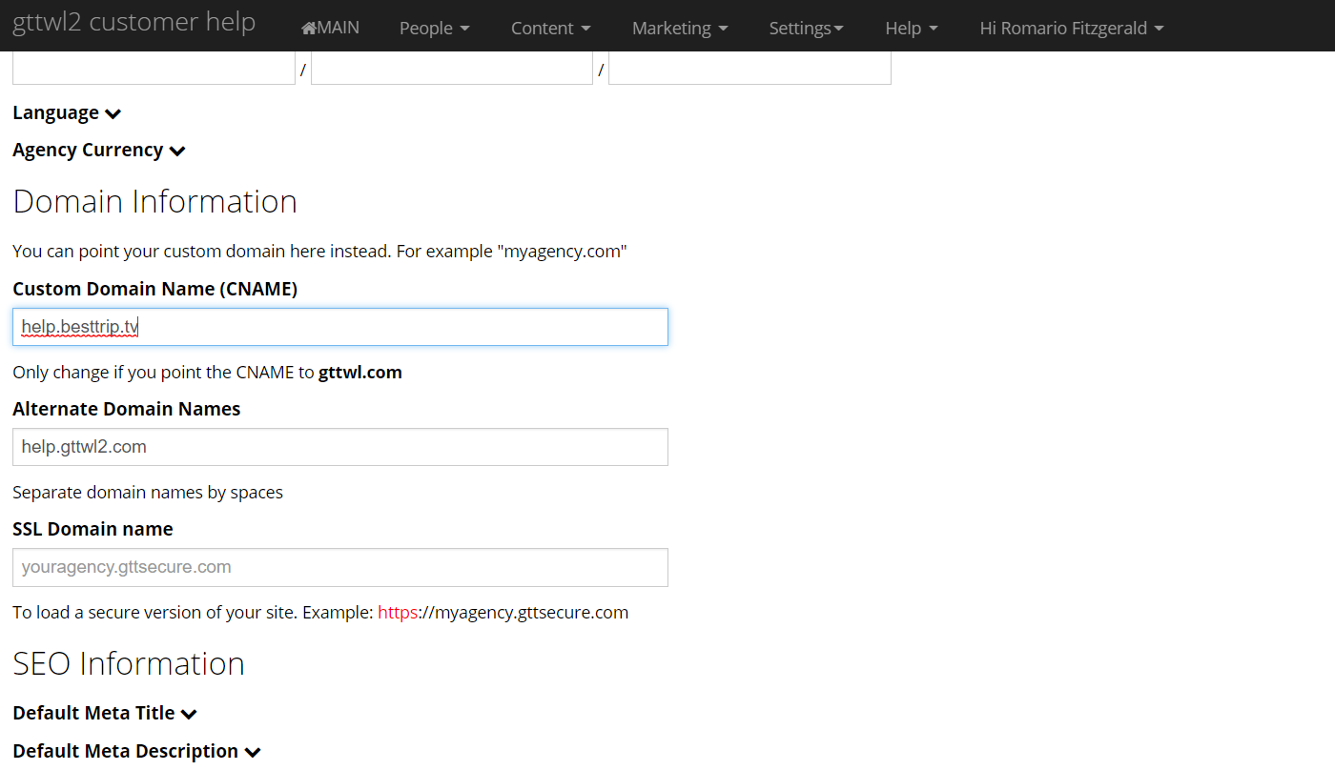Viewport: 1335px width, 770px height.
Task: Open the Help menu in navbar
Action: click(x=911, y=29)
